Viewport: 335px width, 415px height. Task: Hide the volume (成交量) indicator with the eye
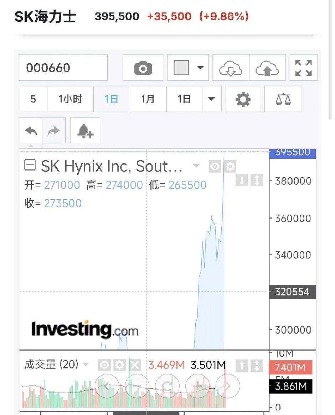tap(104, 365)
